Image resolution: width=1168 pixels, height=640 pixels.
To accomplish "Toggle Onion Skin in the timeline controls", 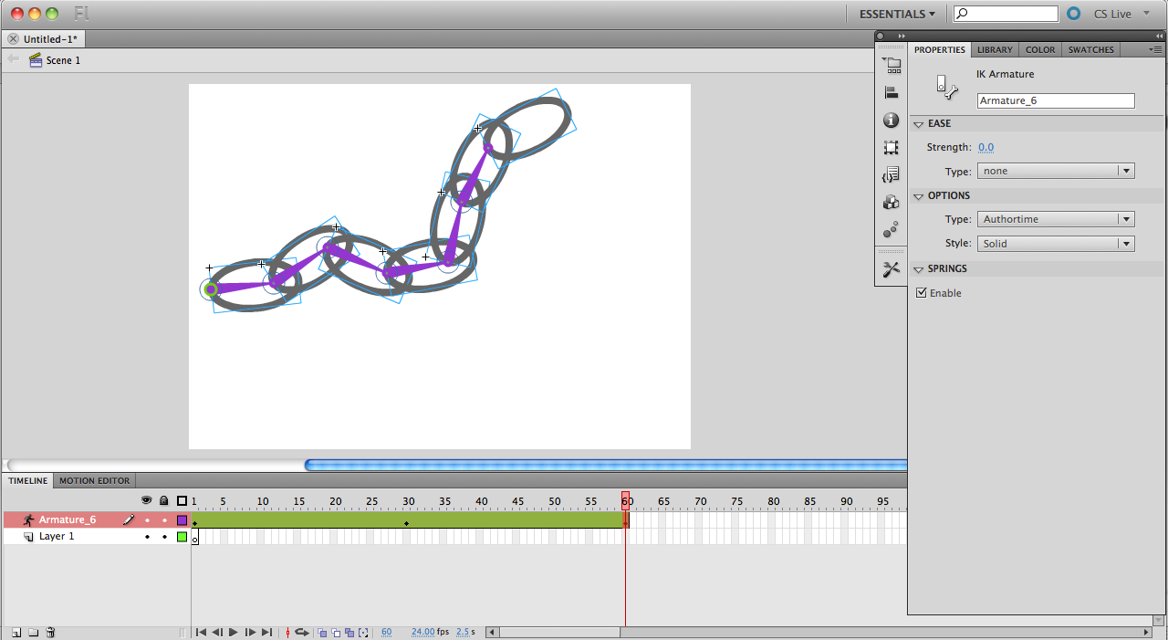I will point(321,632).
